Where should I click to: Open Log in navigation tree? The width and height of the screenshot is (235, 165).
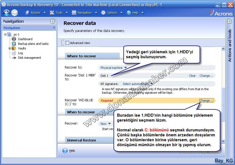tap(20, 53)
